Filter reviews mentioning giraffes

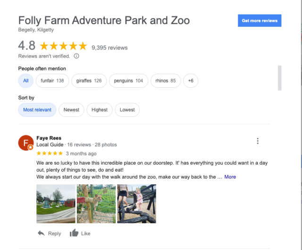tap(89, 81)
